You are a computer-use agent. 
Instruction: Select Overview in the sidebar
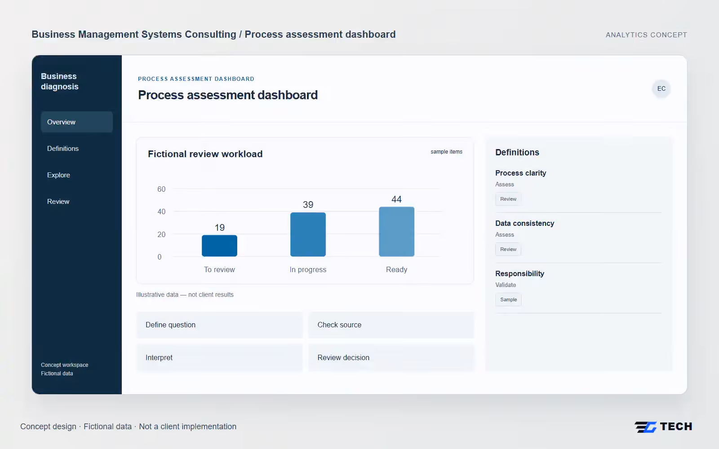(x=77, y=122)
